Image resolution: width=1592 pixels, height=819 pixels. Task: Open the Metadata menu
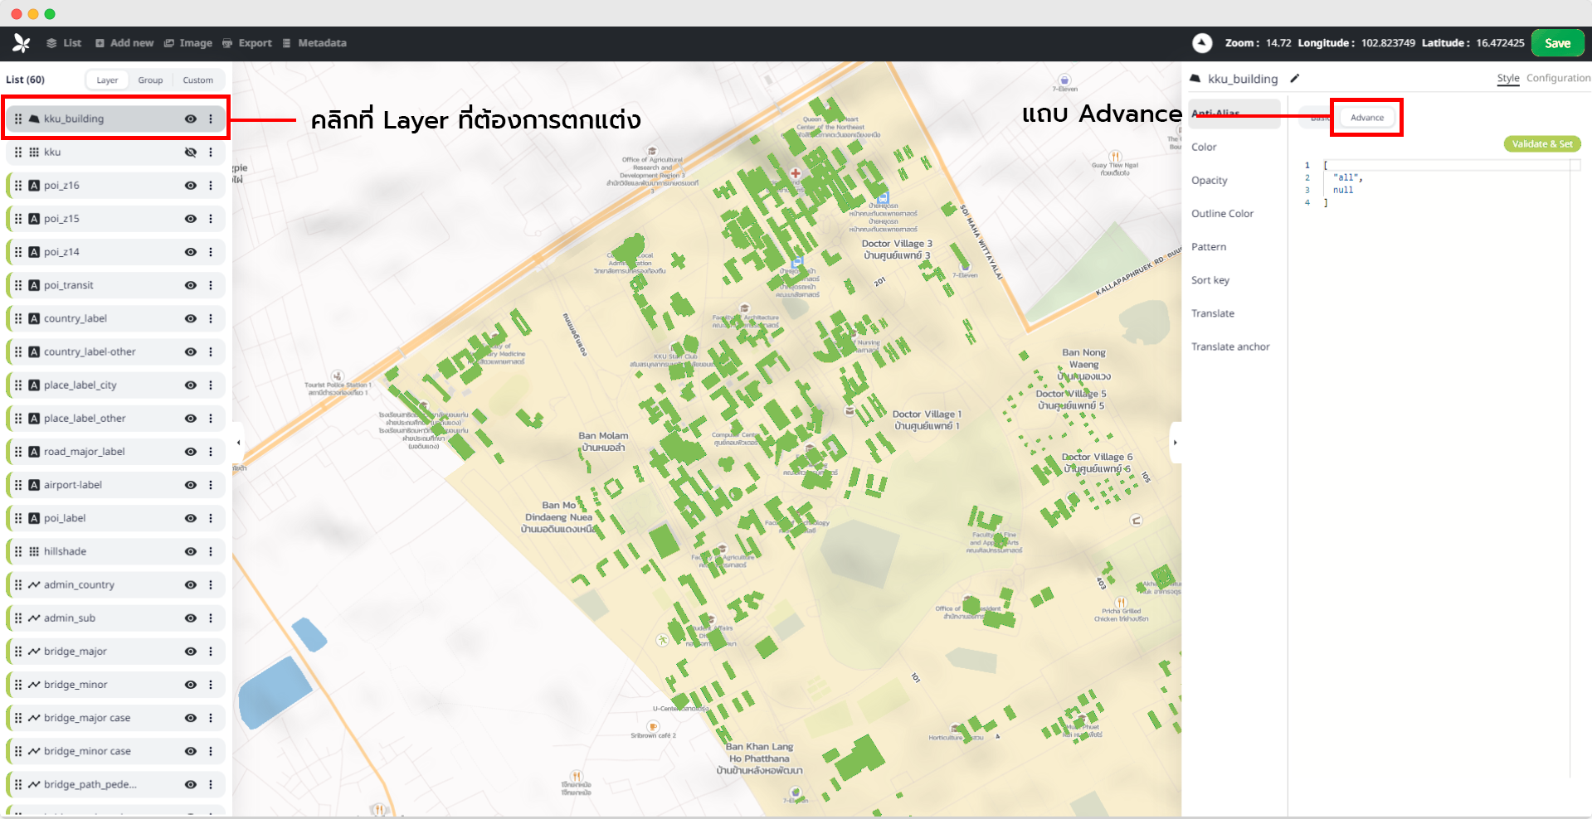point(314,43)
